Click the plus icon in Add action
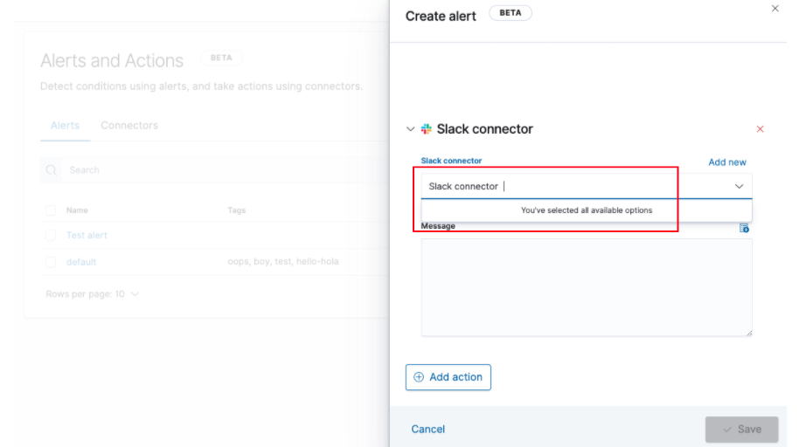 (x=419, y=377)
